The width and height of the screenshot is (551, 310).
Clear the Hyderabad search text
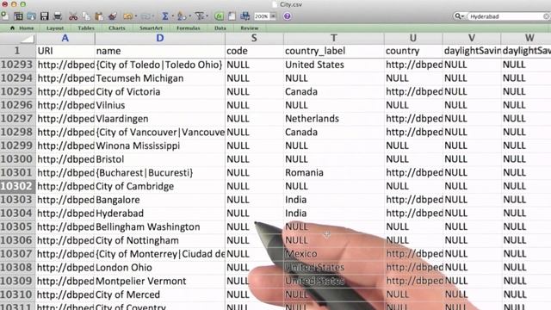point(547,16)
